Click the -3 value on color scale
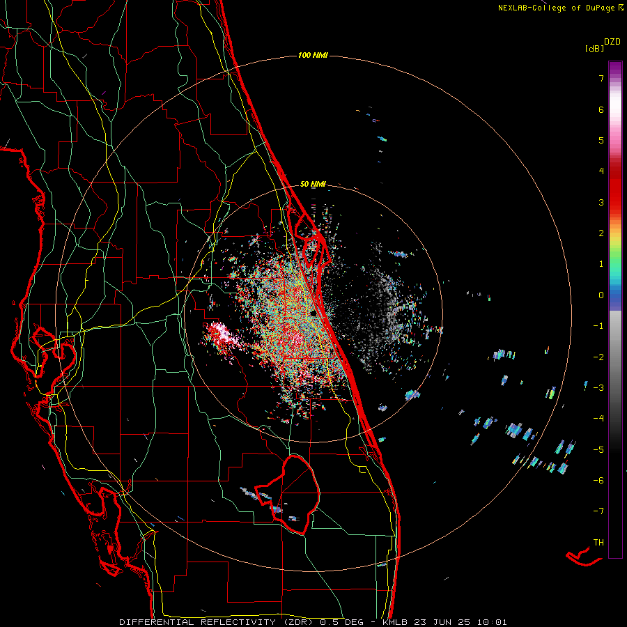This screenshot has width=627, height=627. click(598, 388)
